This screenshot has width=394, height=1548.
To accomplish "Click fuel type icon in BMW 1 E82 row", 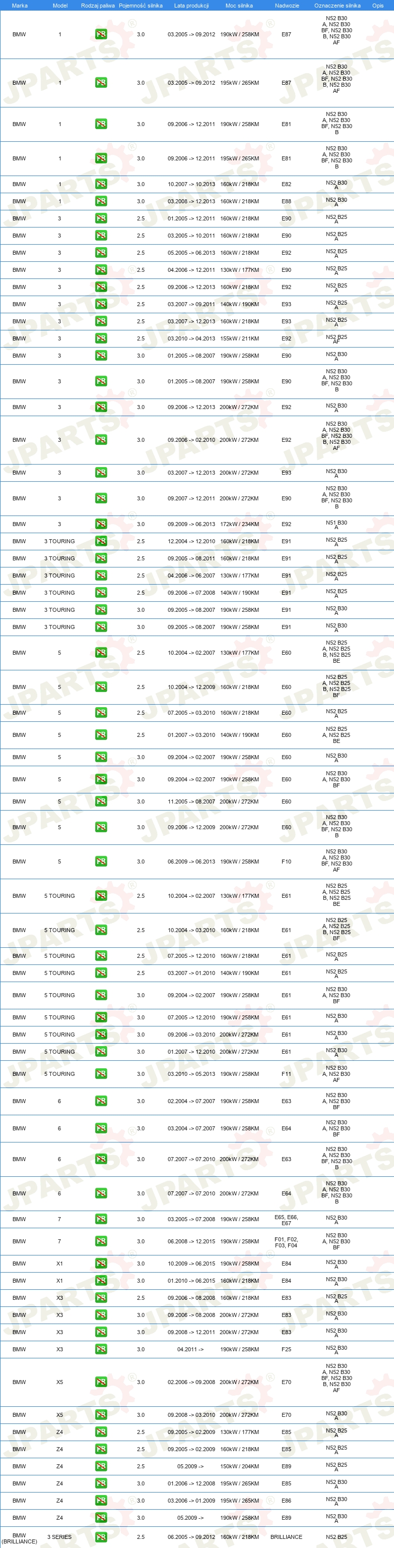I will pyautogui.click(x=101, y=184).
